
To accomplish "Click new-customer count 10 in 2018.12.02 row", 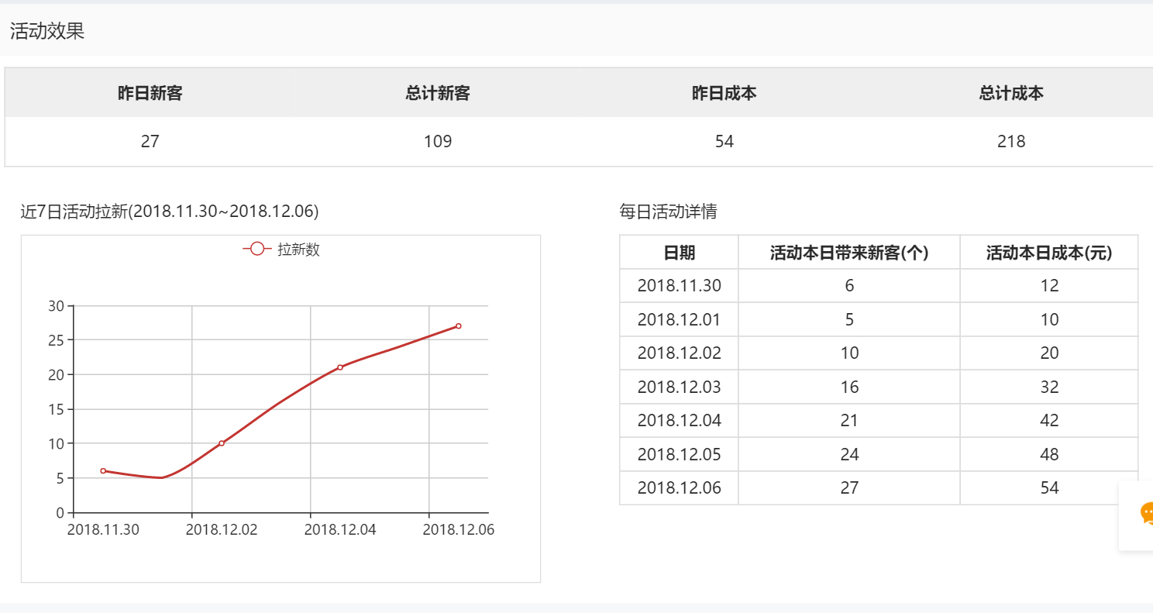I will click(x=849, y=353).
